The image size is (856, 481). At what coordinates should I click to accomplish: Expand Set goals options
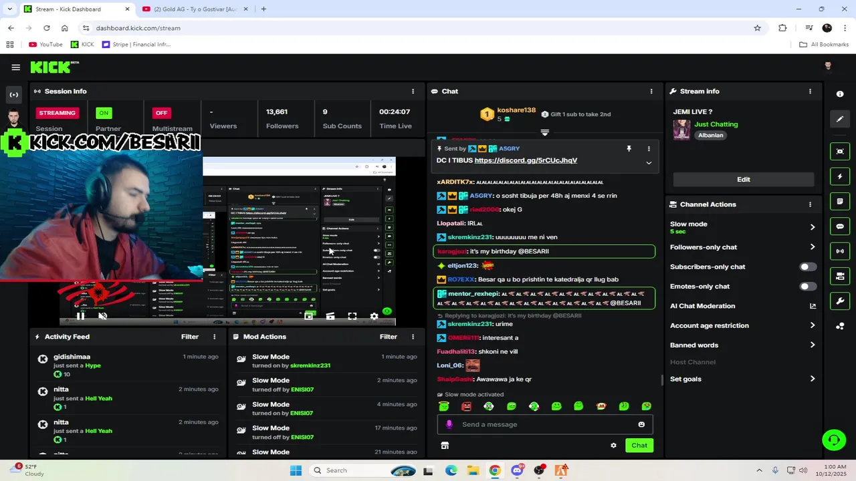813,379
